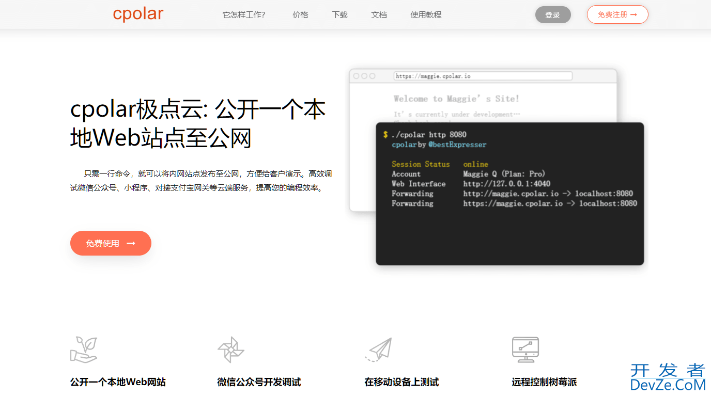
Task: Click the Maggie Q (Plan: Pro) account text
Action: 504,174
